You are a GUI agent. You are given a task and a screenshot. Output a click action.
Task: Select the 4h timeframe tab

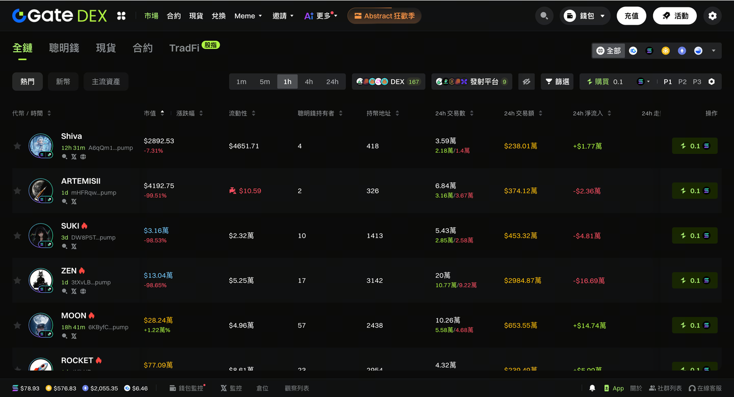309,81
